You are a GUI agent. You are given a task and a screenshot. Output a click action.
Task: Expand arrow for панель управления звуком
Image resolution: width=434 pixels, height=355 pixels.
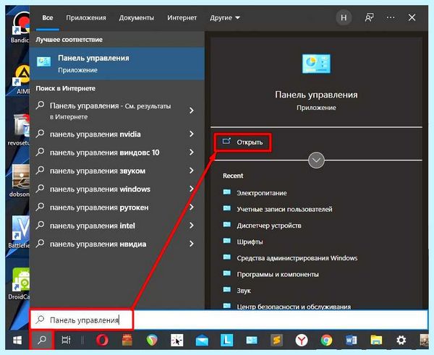pos(192,171)
